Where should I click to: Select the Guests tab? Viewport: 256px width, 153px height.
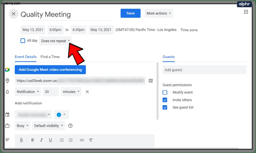(x=168, y=57)
